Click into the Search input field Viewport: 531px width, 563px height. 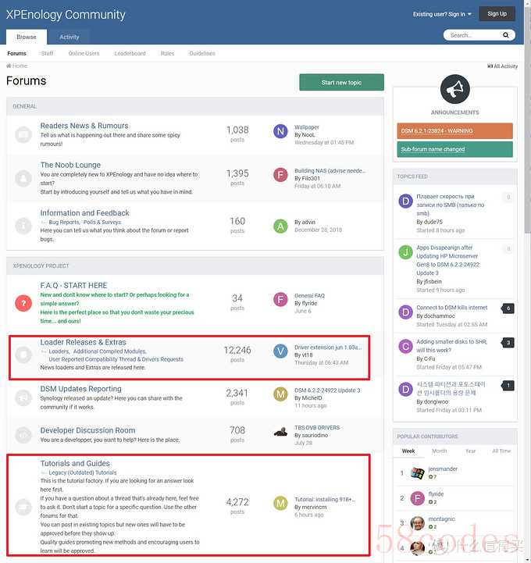pyautogui.click(x=472, y=35)
